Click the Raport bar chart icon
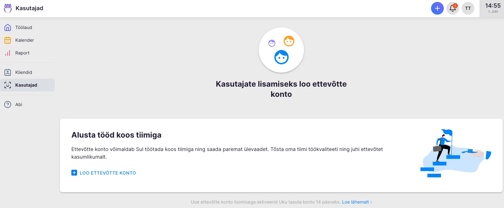 pos(8,53)
